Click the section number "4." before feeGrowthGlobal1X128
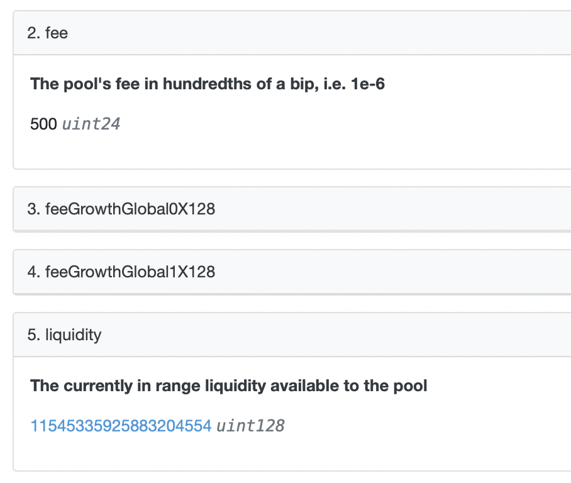 [x=34, y=272]
